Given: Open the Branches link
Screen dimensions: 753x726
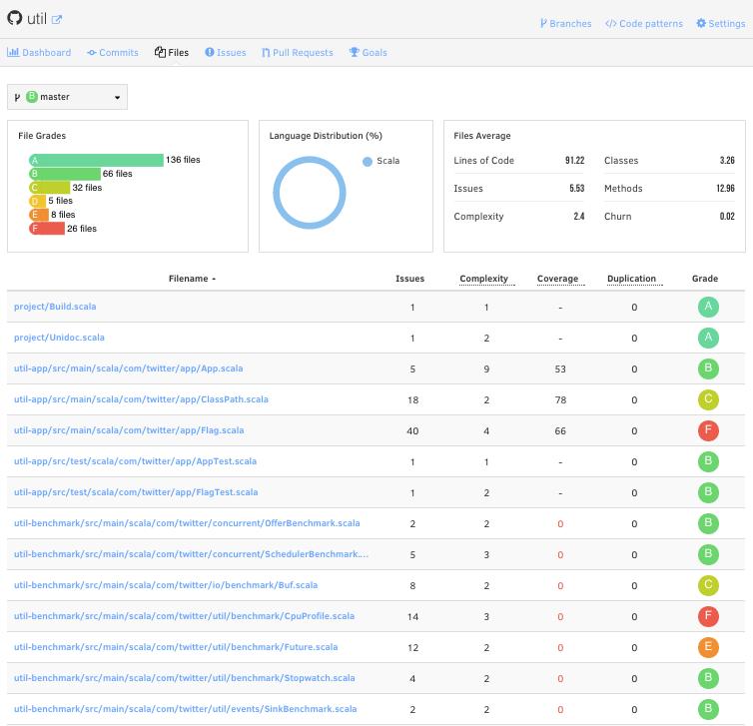Looking at the screenshot, I should 565,24.
